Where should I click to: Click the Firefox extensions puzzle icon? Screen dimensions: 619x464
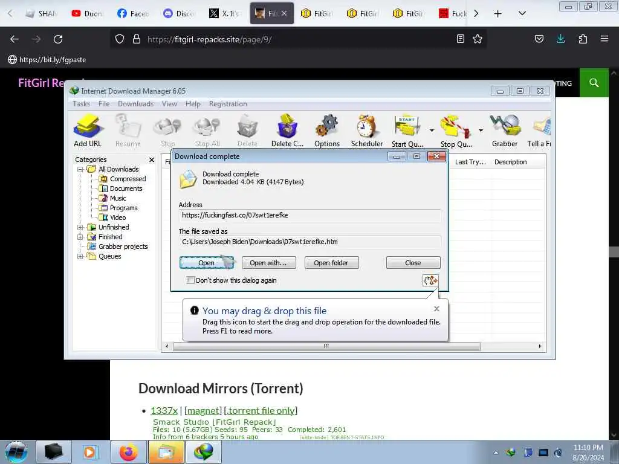coord(583,39)
